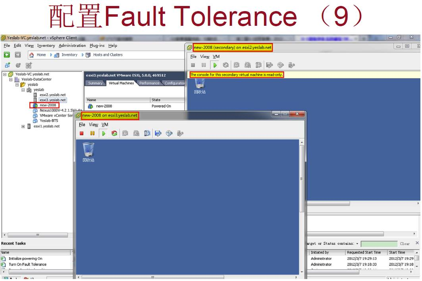The height and width of the screenshot is (281, 422).
Task: Open the Inventory menu in the menu bar
Action: 46,46
